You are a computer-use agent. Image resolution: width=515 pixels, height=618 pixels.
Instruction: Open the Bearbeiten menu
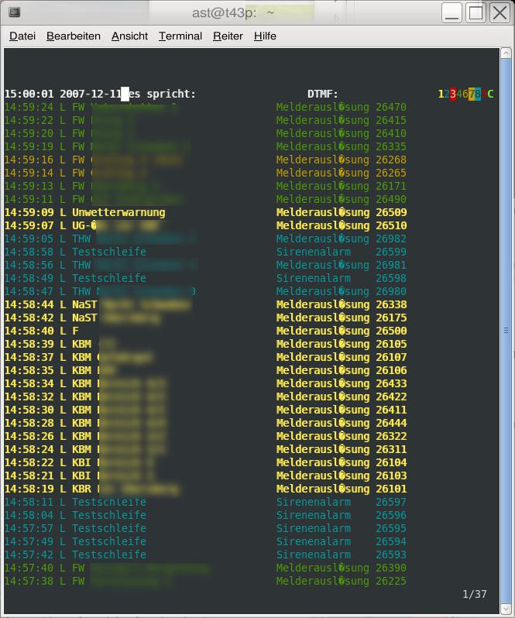tap(74, 36)
